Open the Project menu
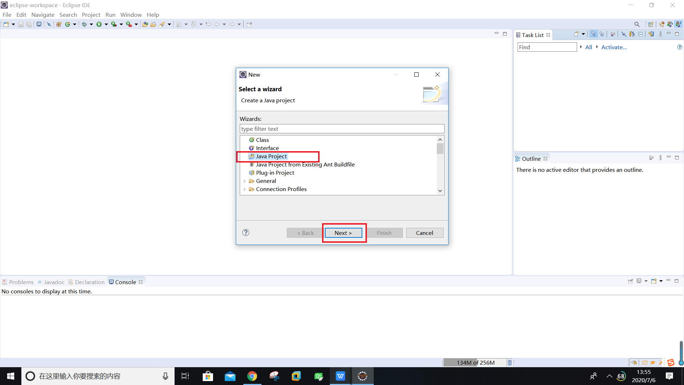684x385 pixels. pyautogui.click(x=90, y=15)
